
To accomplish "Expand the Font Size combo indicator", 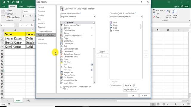I will (92, 70).
